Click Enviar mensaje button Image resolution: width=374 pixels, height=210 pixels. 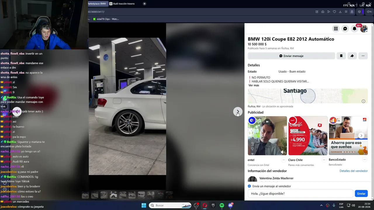pyautogui.click(x=291, y=56)
